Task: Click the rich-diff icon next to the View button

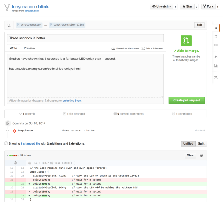Action: point(201,155)
